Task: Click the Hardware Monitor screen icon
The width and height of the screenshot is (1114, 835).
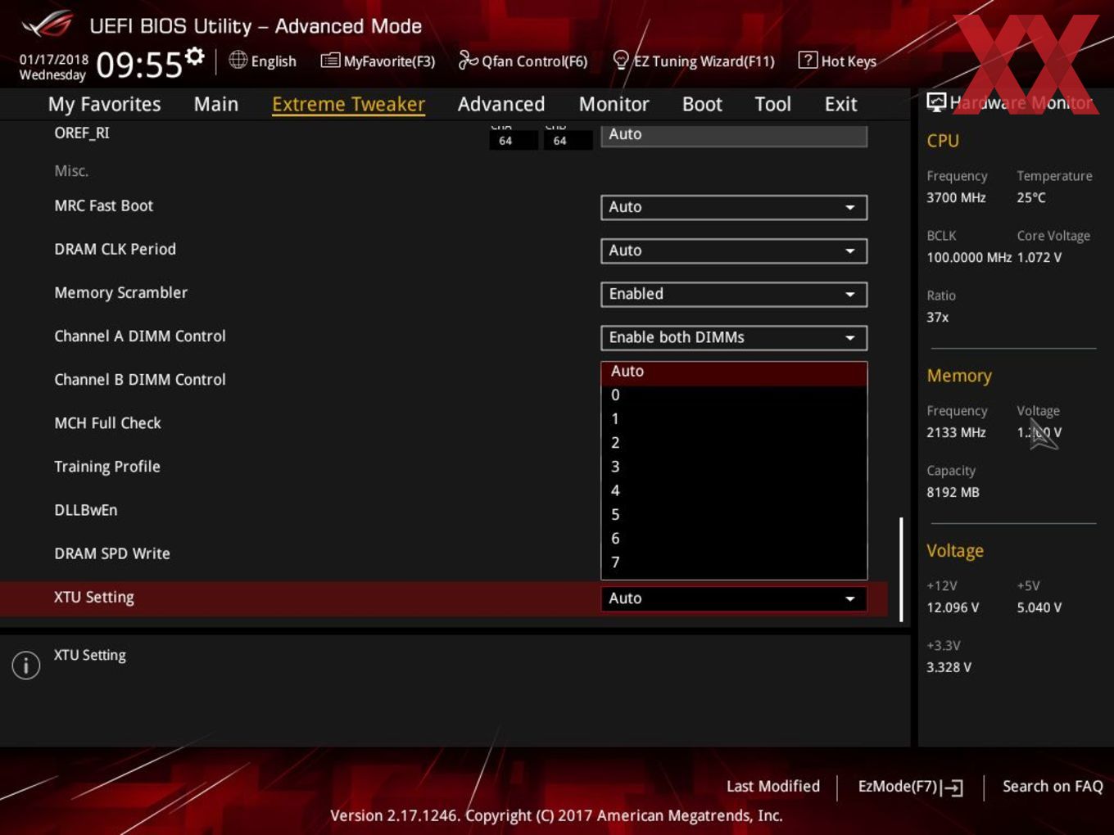Action: (936, 102)
